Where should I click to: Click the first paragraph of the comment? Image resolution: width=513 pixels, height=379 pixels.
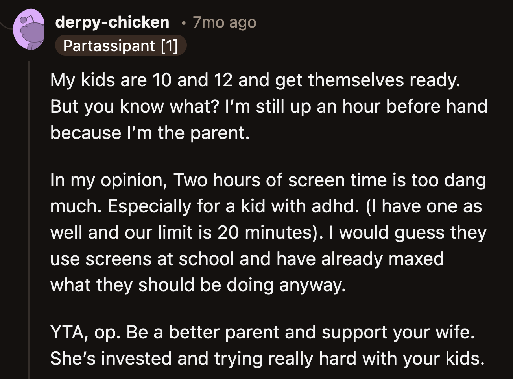tap(268, 106)
